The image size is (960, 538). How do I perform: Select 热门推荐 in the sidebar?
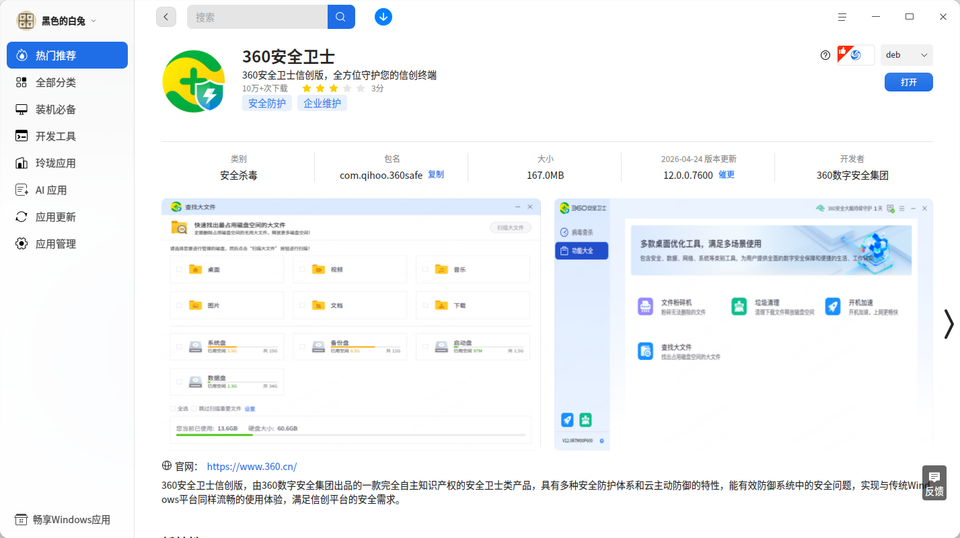67,55
